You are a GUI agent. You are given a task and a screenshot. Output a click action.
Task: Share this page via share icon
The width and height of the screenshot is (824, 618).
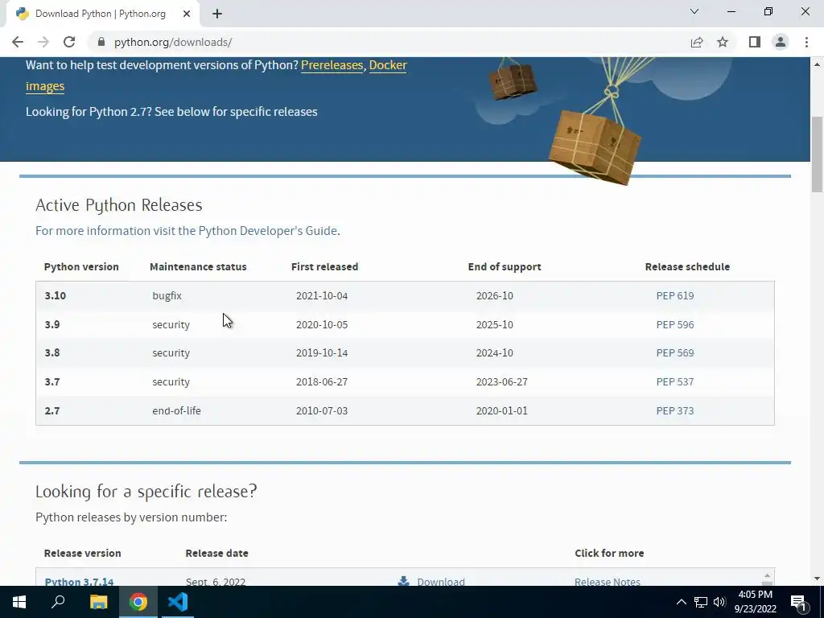tap(697, 42)
